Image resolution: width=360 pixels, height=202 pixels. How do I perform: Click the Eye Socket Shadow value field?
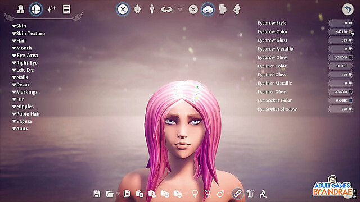coord(340,109)
